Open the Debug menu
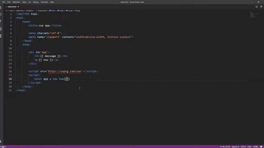This screenshot has width=264, height=148. point(35,2)
